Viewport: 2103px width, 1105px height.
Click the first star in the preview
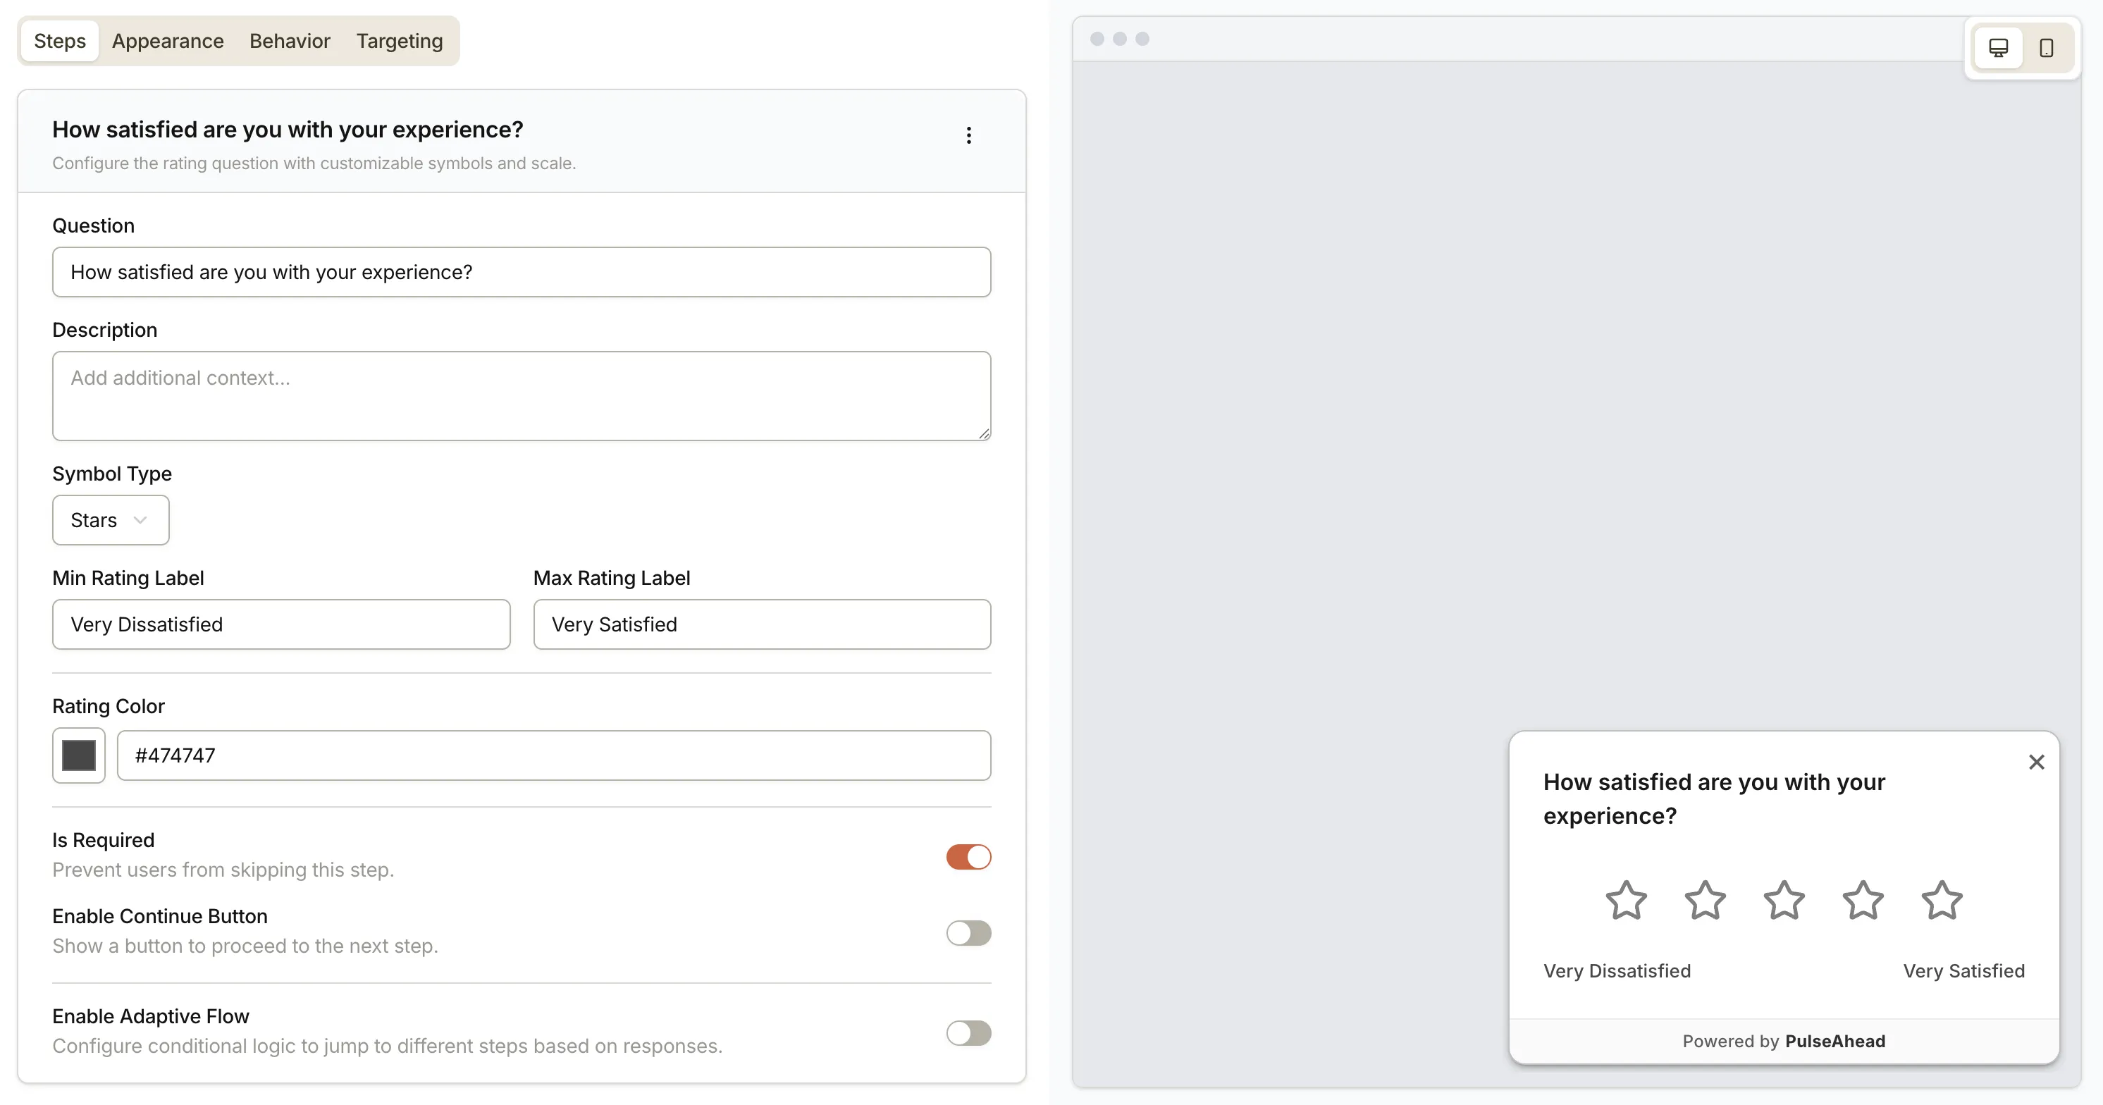[1625, 900]
